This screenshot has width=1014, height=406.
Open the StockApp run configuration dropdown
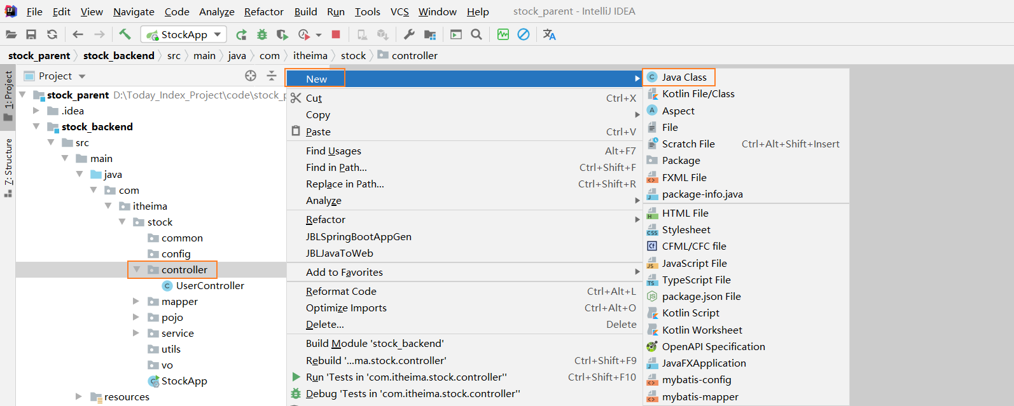pos(184,34)
